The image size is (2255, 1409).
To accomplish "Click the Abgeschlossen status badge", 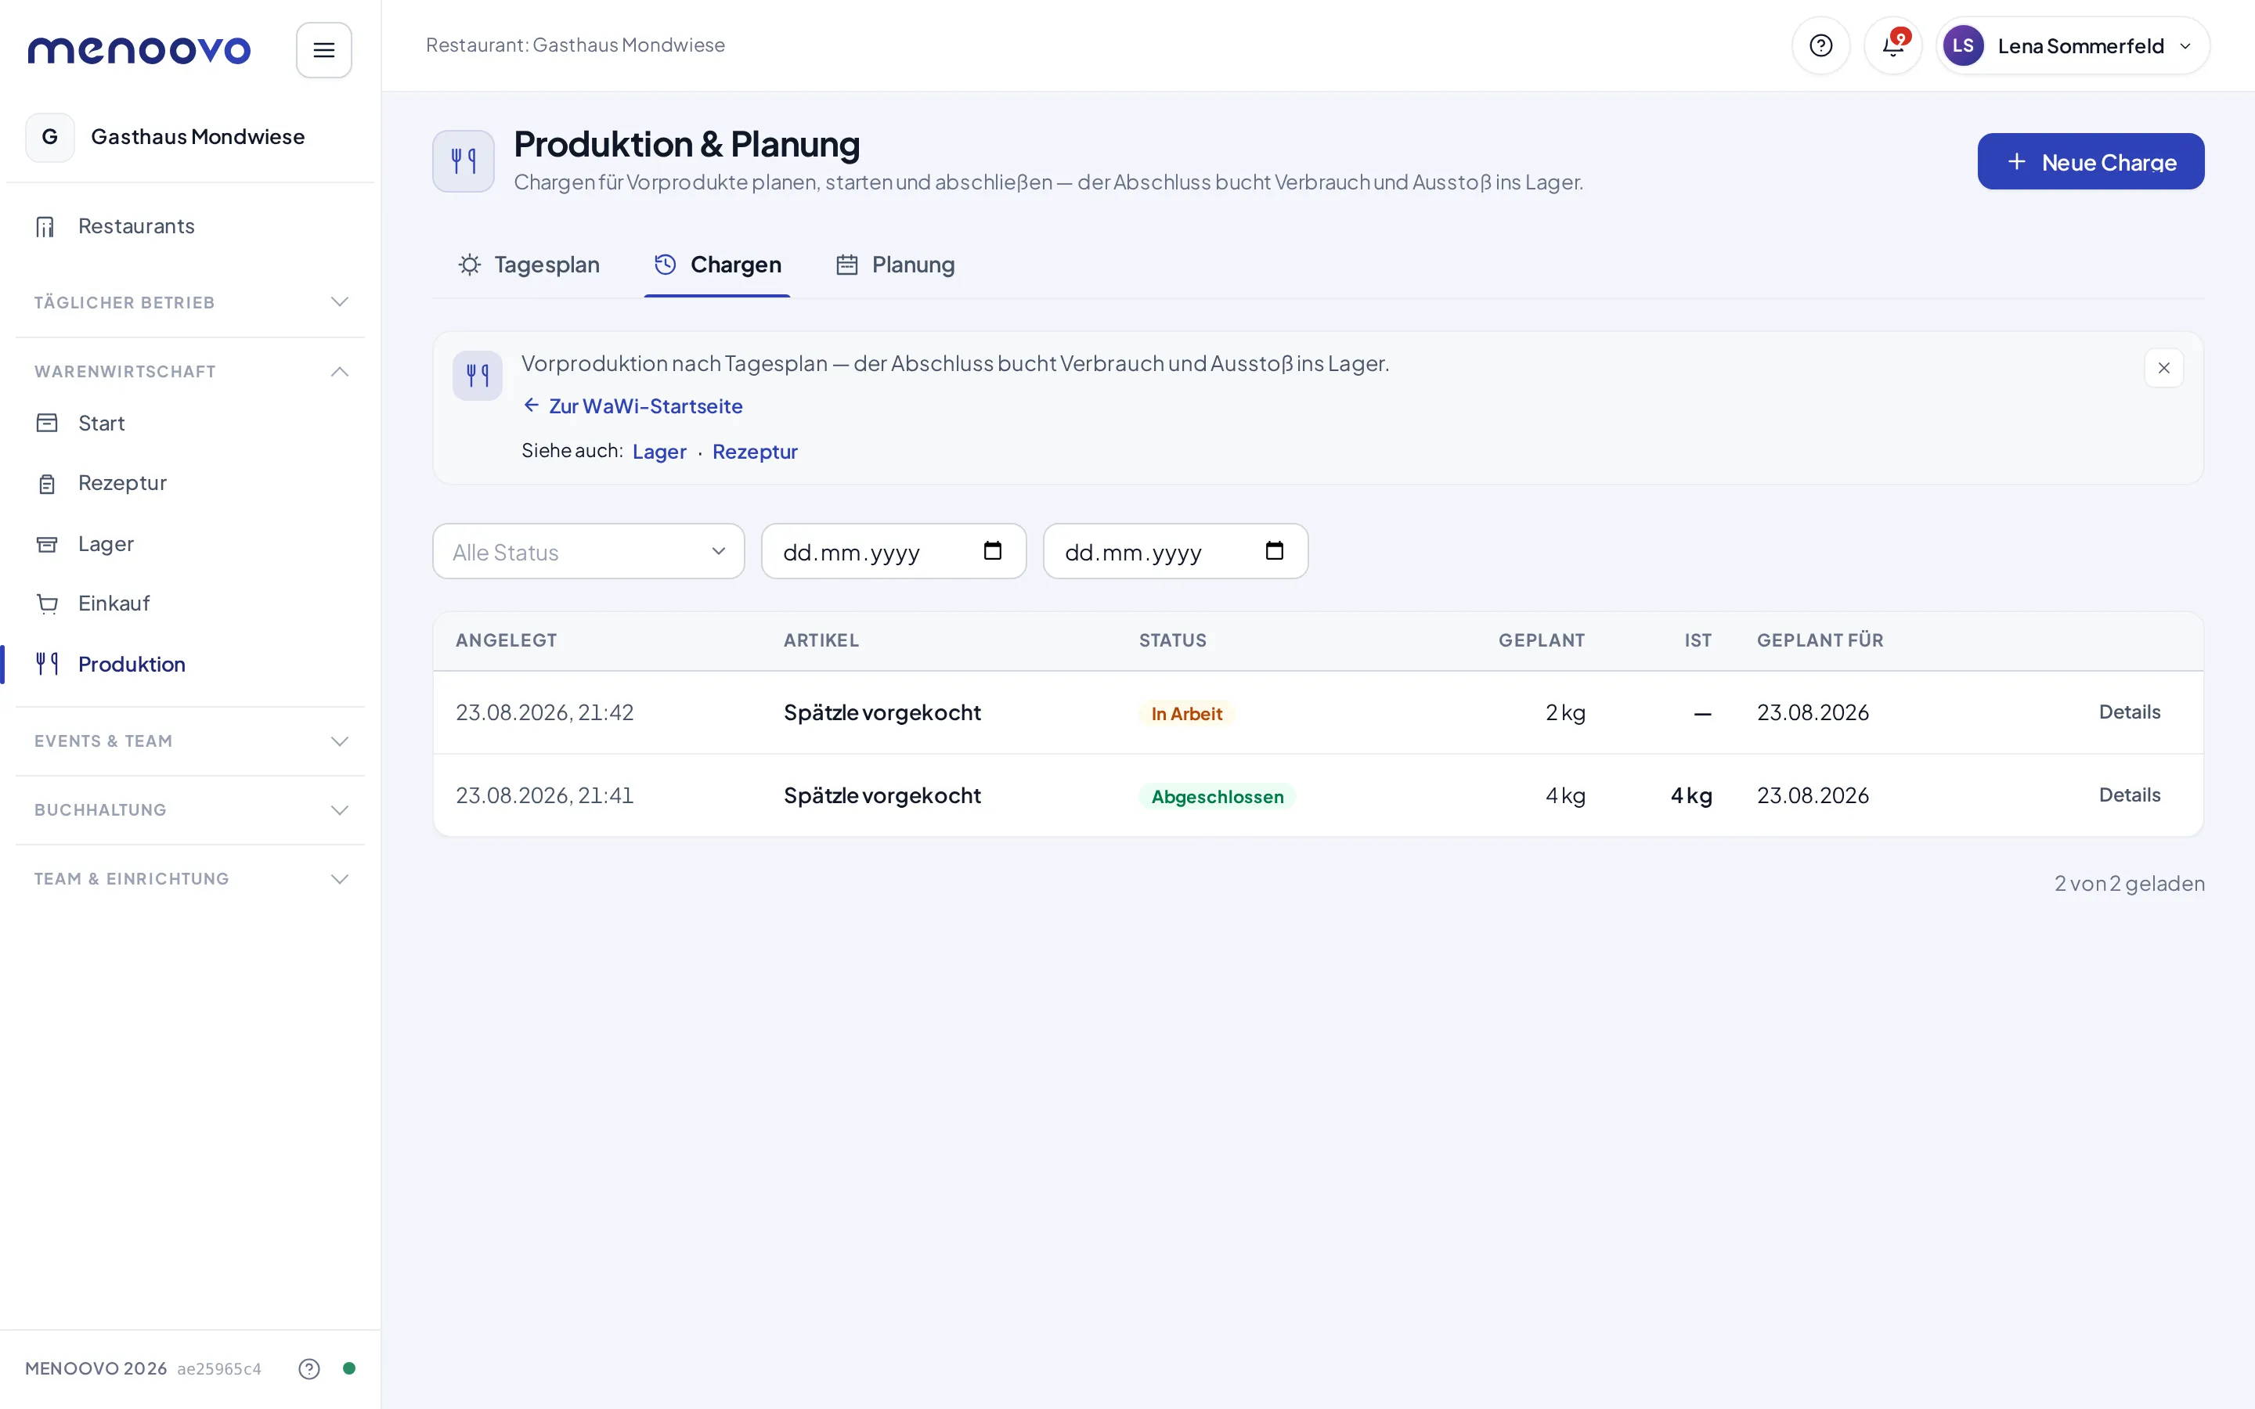I will click(x=1216, y=797).
